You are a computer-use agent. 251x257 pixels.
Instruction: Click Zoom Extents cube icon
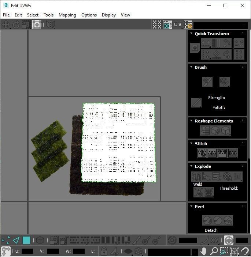click(235, 251)
